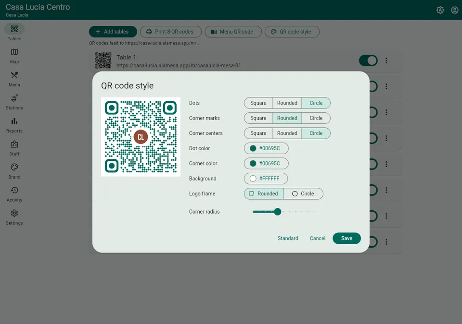
Task: Toggle the theme brightness icon in header
Action: [440, 10]
